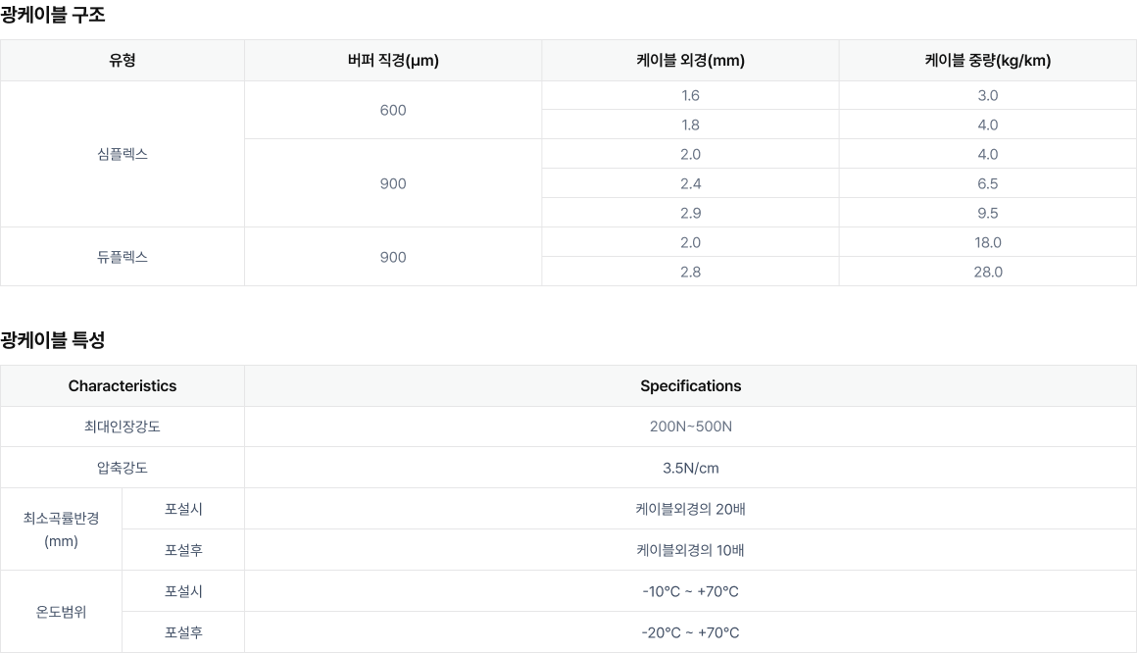Select the 버퍼 직경(μm) column header
The width and height of the screenshot is (1137, 653).
[393, 60]
